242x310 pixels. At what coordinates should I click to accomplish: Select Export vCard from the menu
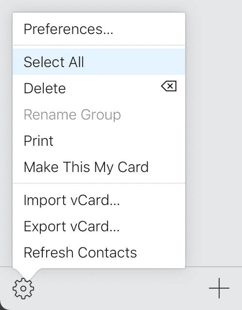(x=99, y=226)
